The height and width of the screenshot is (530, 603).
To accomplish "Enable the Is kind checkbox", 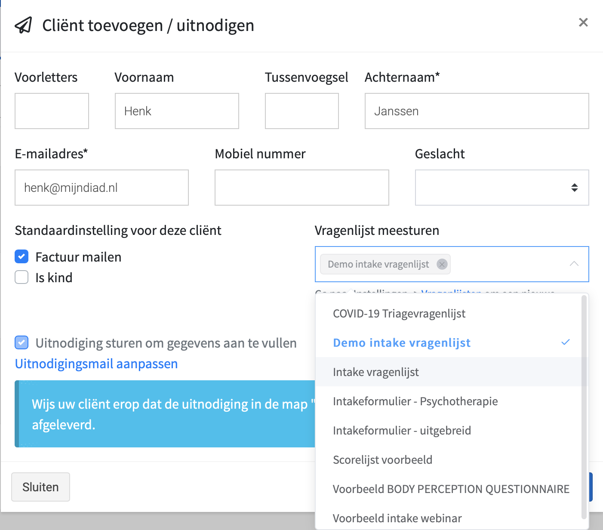I will pos(21,277).
